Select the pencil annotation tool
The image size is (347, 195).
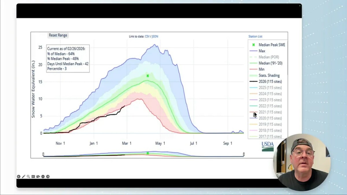tap(24, 177)
